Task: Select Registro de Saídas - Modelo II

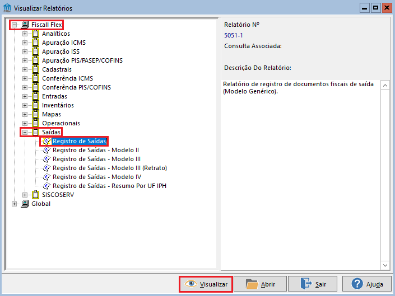Action: click(x=96, y=151)
